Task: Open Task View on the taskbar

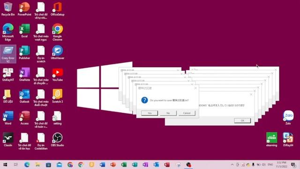Action: click(16, 165)
